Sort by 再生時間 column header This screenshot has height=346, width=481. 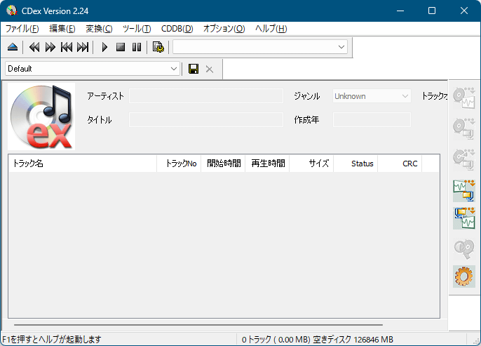[267, 164]
